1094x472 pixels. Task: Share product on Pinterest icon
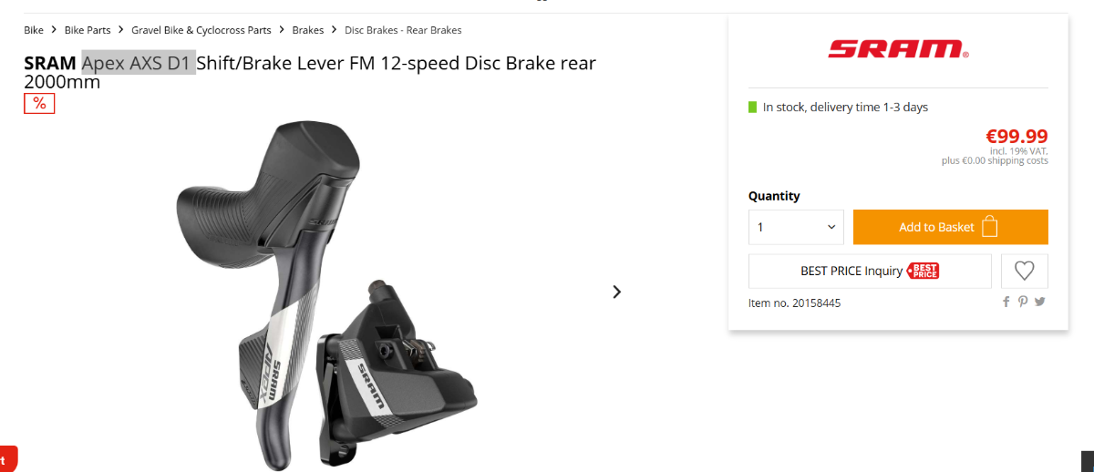coord(1023,302)
